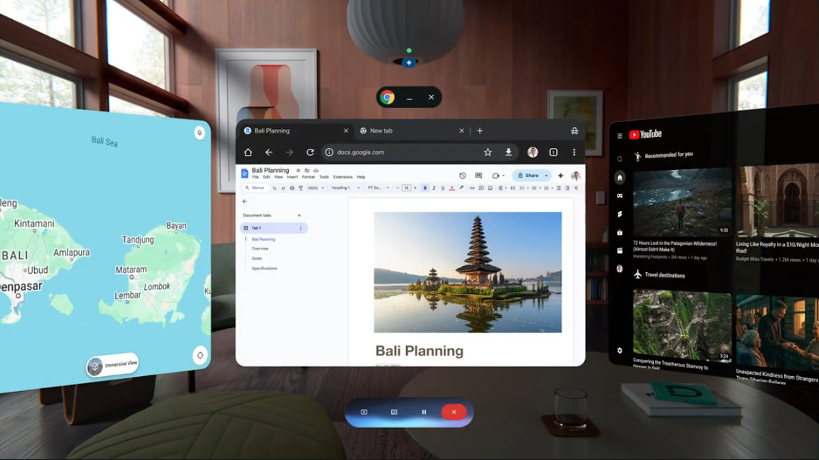This screenshot has width=819, height=460.
Task: Pause recording in the floating control bar
Action: pyautogui.click(x=424, y=412)
